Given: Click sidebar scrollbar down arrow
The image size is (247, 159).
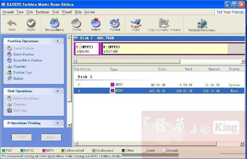Looking at the screenshot, I should pos(69,125).
